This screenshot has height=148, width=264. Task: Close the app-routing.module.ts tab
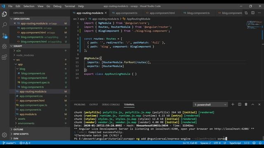tap(106, 13)
